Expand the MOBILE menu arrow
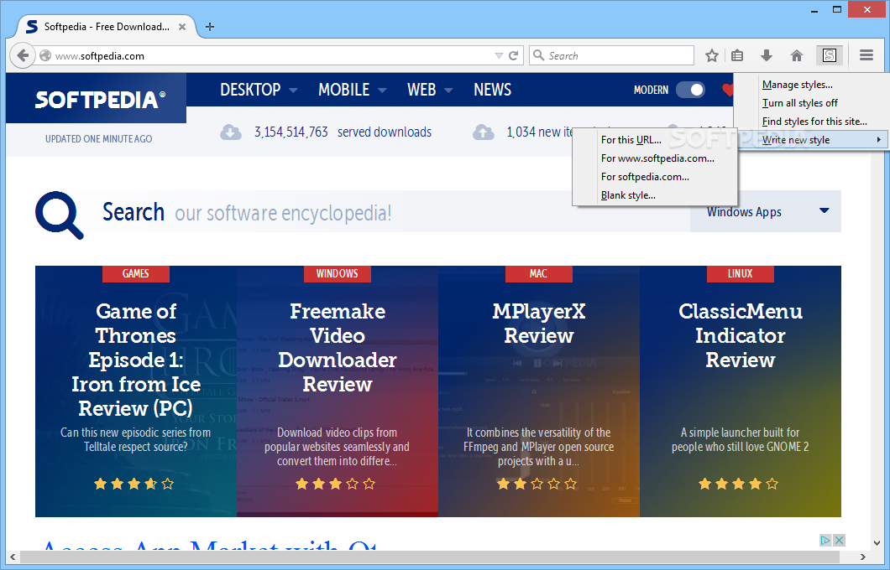 click(x=382, y=90)
